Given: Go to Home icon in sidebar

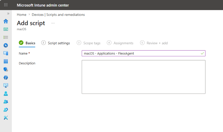Looking at the screenshot, I should click(x=6, y=21).
